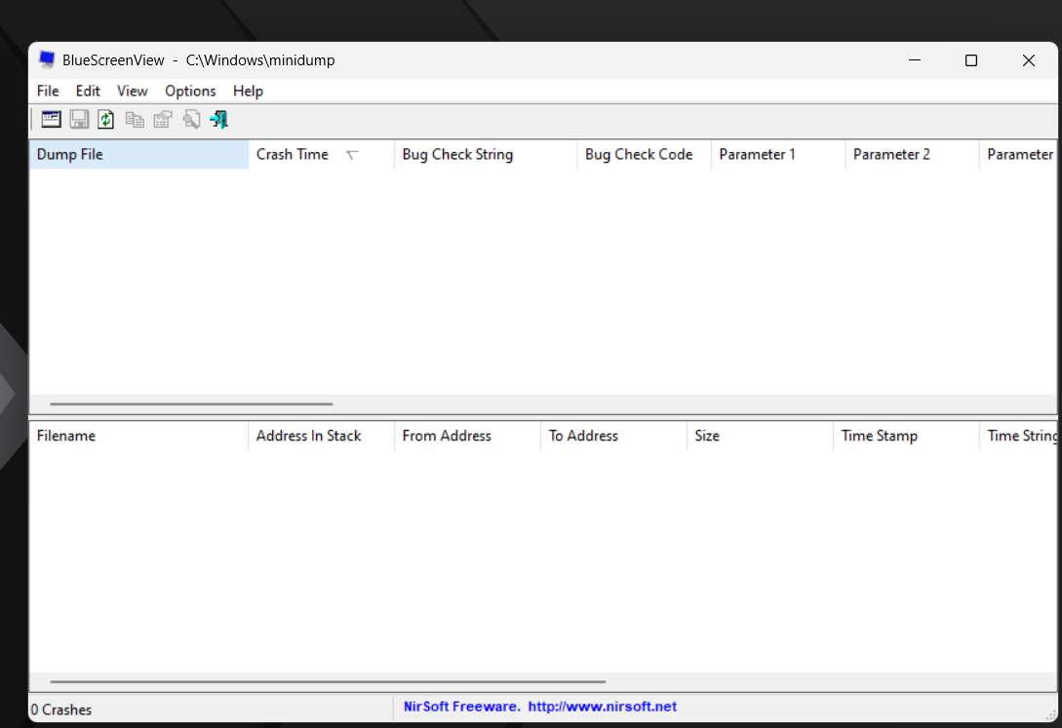Visit the nirsoft.net link in status bar
The width and height of the screenshot is (1062, 728).
tap(602, 707)
